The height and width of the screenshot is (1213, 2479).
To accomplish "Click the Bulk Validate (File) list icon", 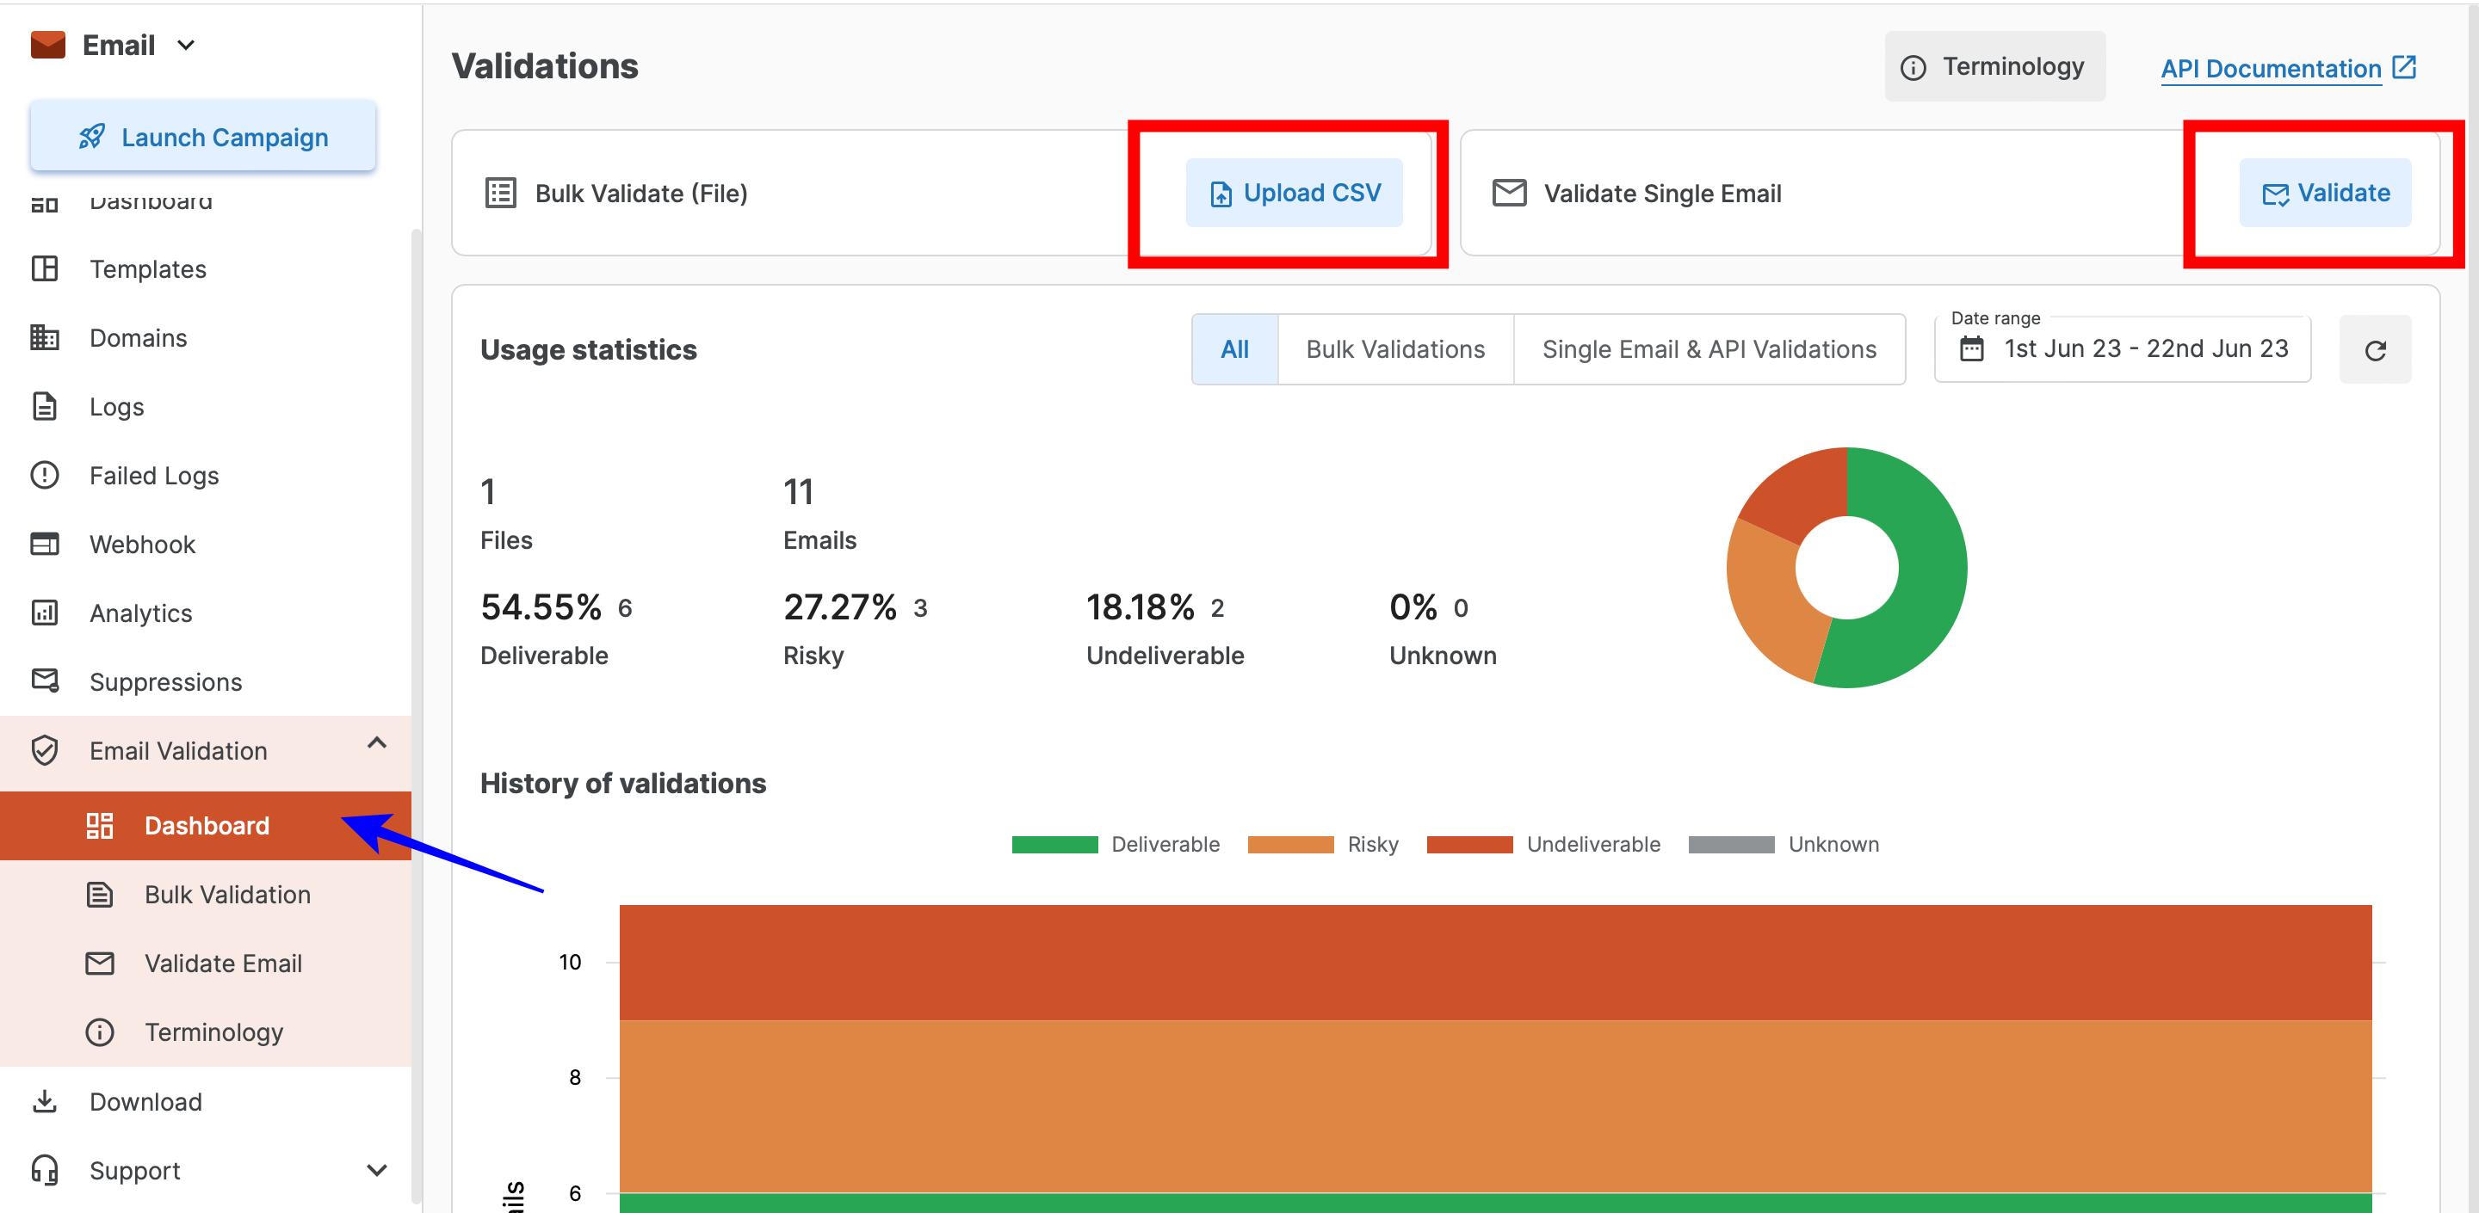I will (500, 194).
